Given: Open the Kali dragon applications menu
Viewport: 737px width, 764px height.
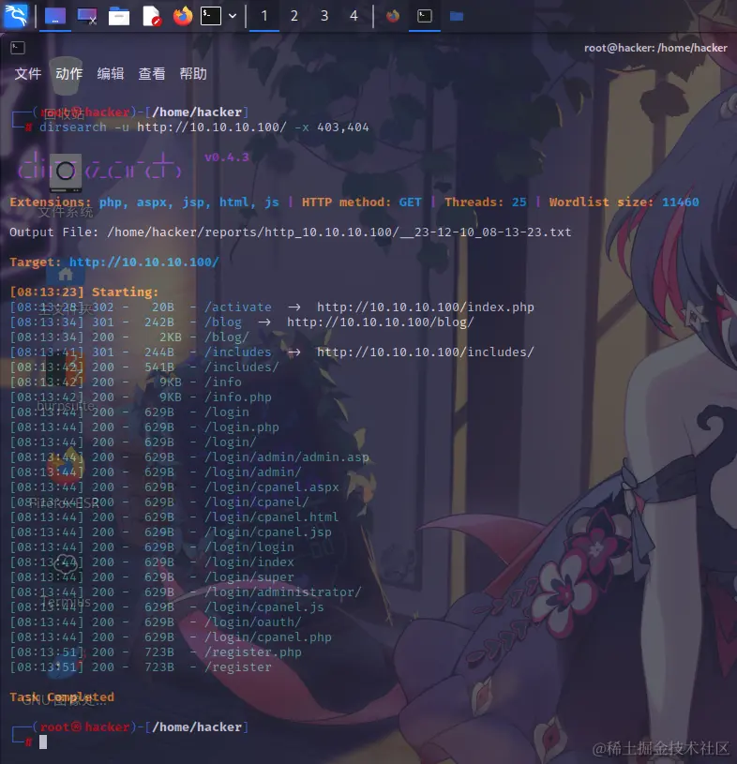Looking at the screenshot, I should pos(16,16).
